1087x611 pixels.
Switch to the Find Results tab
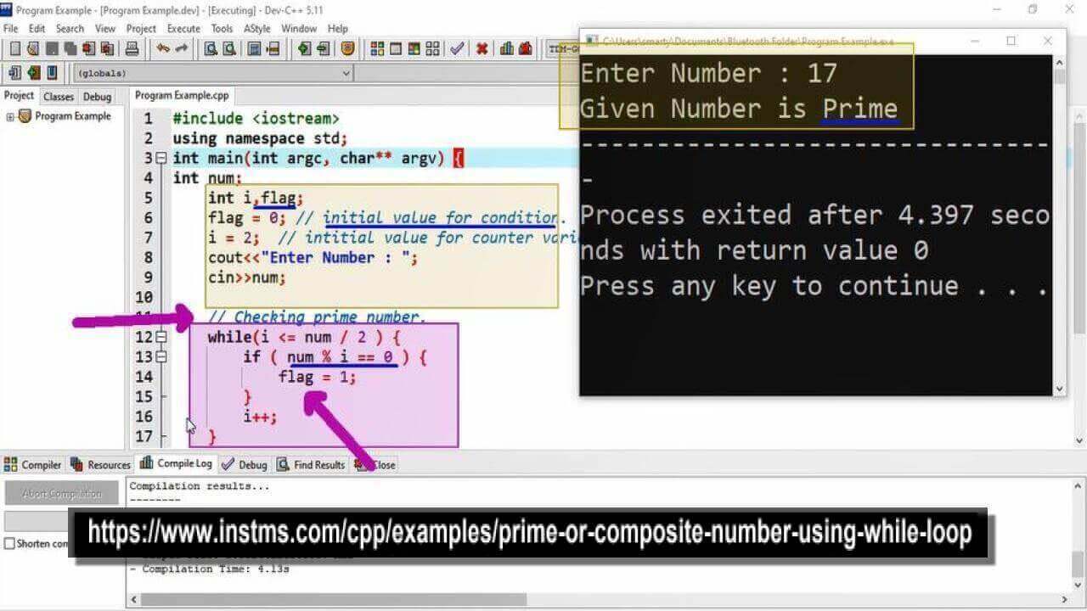tap(311, 464)
